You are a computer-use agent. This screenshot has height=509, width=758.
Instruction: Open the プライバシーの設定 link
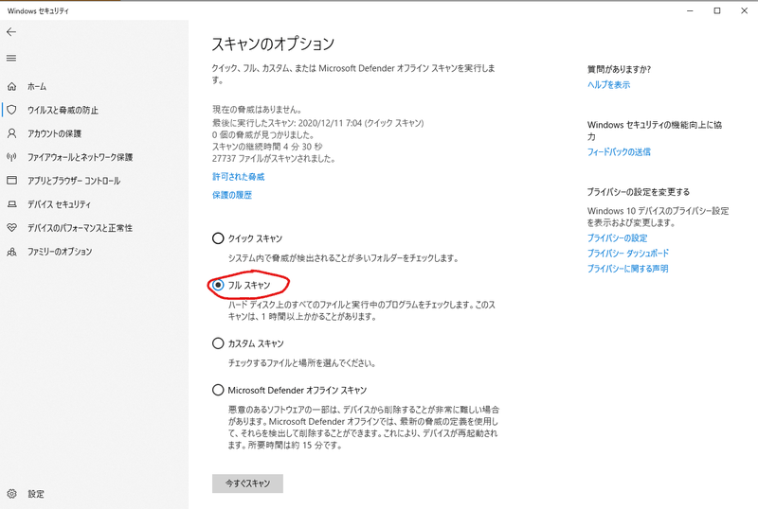coord(618,238)
